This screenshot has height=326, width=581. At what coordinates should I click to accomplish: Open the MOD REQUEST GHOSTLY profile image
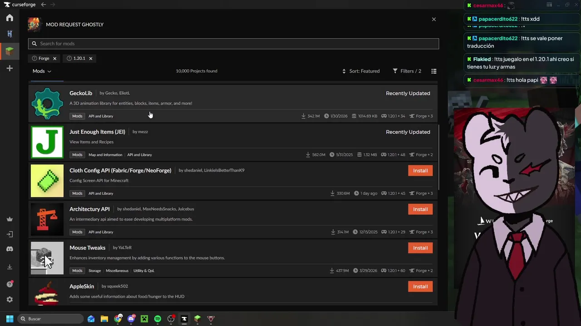(x=34, y=24)
